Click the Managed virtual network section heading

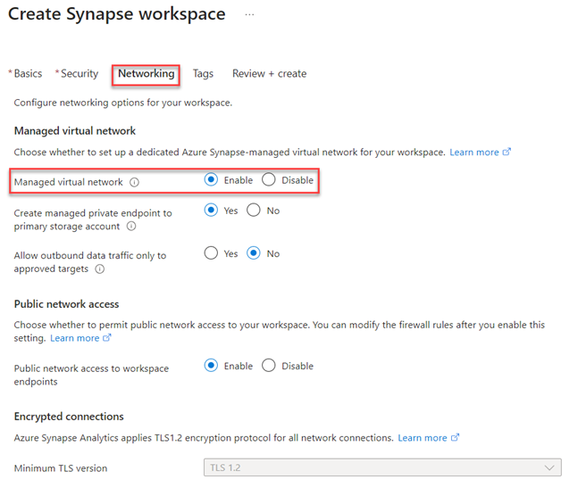75,131
